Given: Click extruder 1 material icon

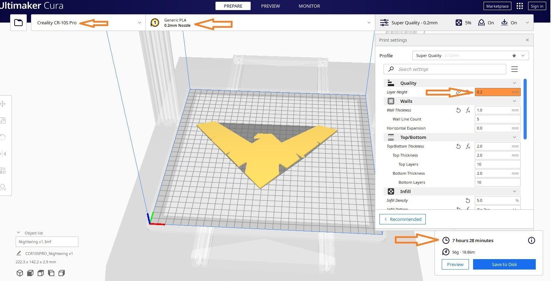Looking at the screenshot, I should pos(155,23).
